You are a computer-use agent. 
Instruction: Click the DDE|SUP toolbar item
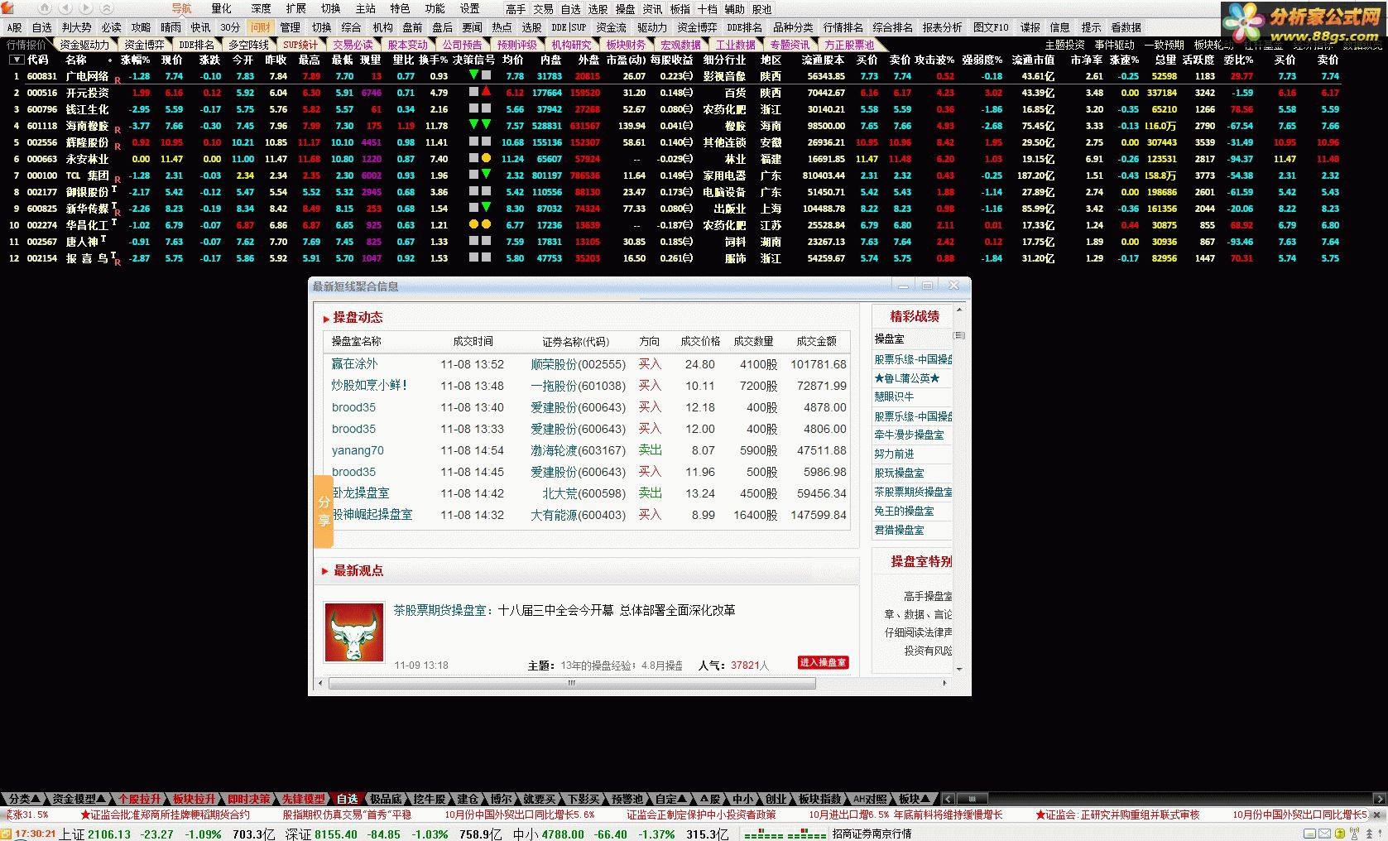click(x=569, y=27)
